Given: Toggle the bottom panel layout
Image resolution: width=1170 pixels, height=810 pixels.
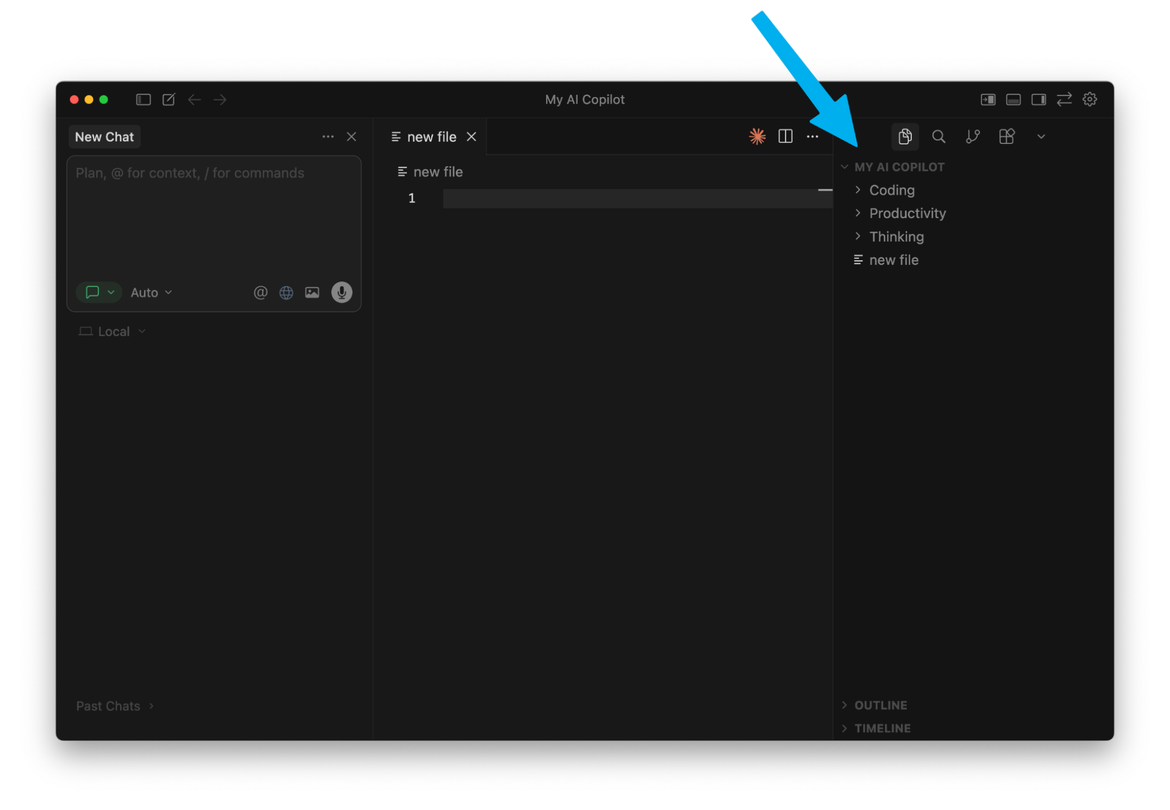Looking at the screenshot, I should pyautogui.click(x=1013, y=99).
